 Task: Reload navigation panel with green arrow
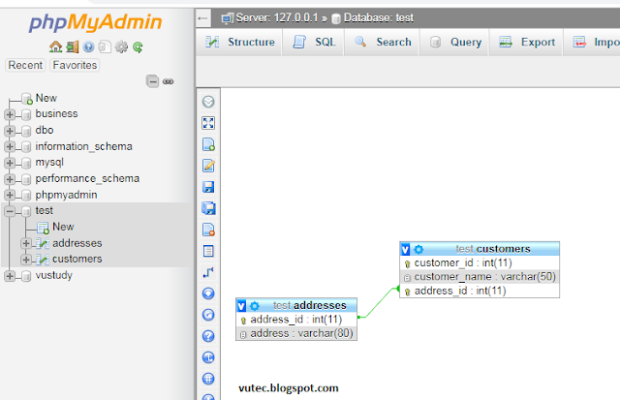[x=138, y=47]
